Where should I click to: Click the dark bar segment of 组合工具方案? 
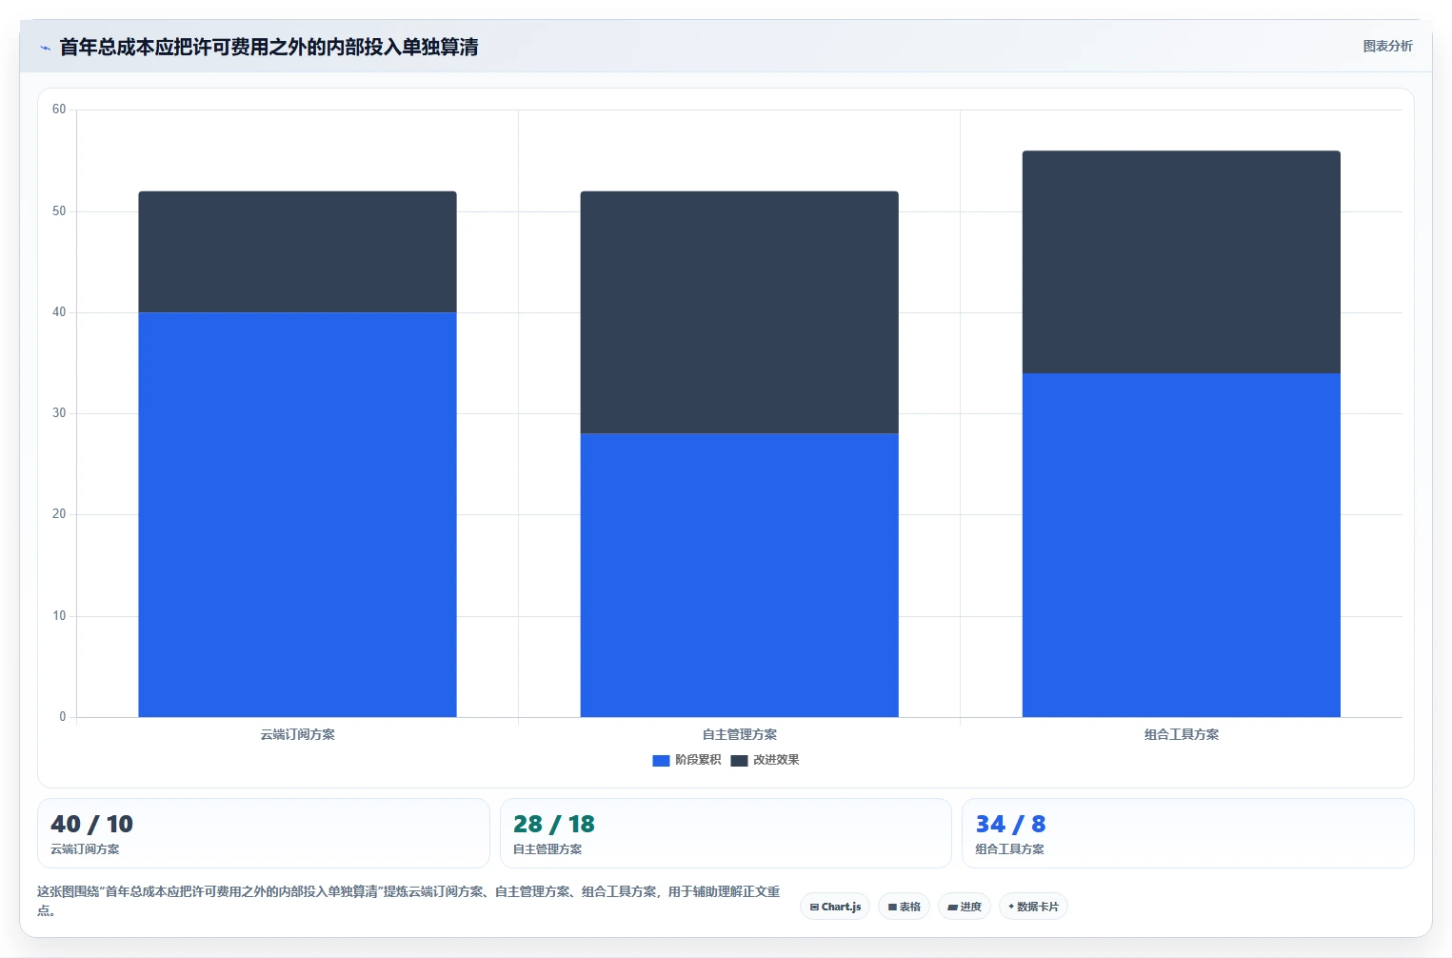tap(1181, 262)
